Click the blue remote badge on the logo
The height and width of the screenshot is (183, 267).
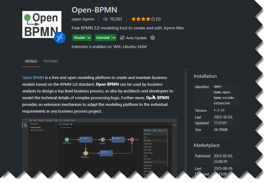60,37
